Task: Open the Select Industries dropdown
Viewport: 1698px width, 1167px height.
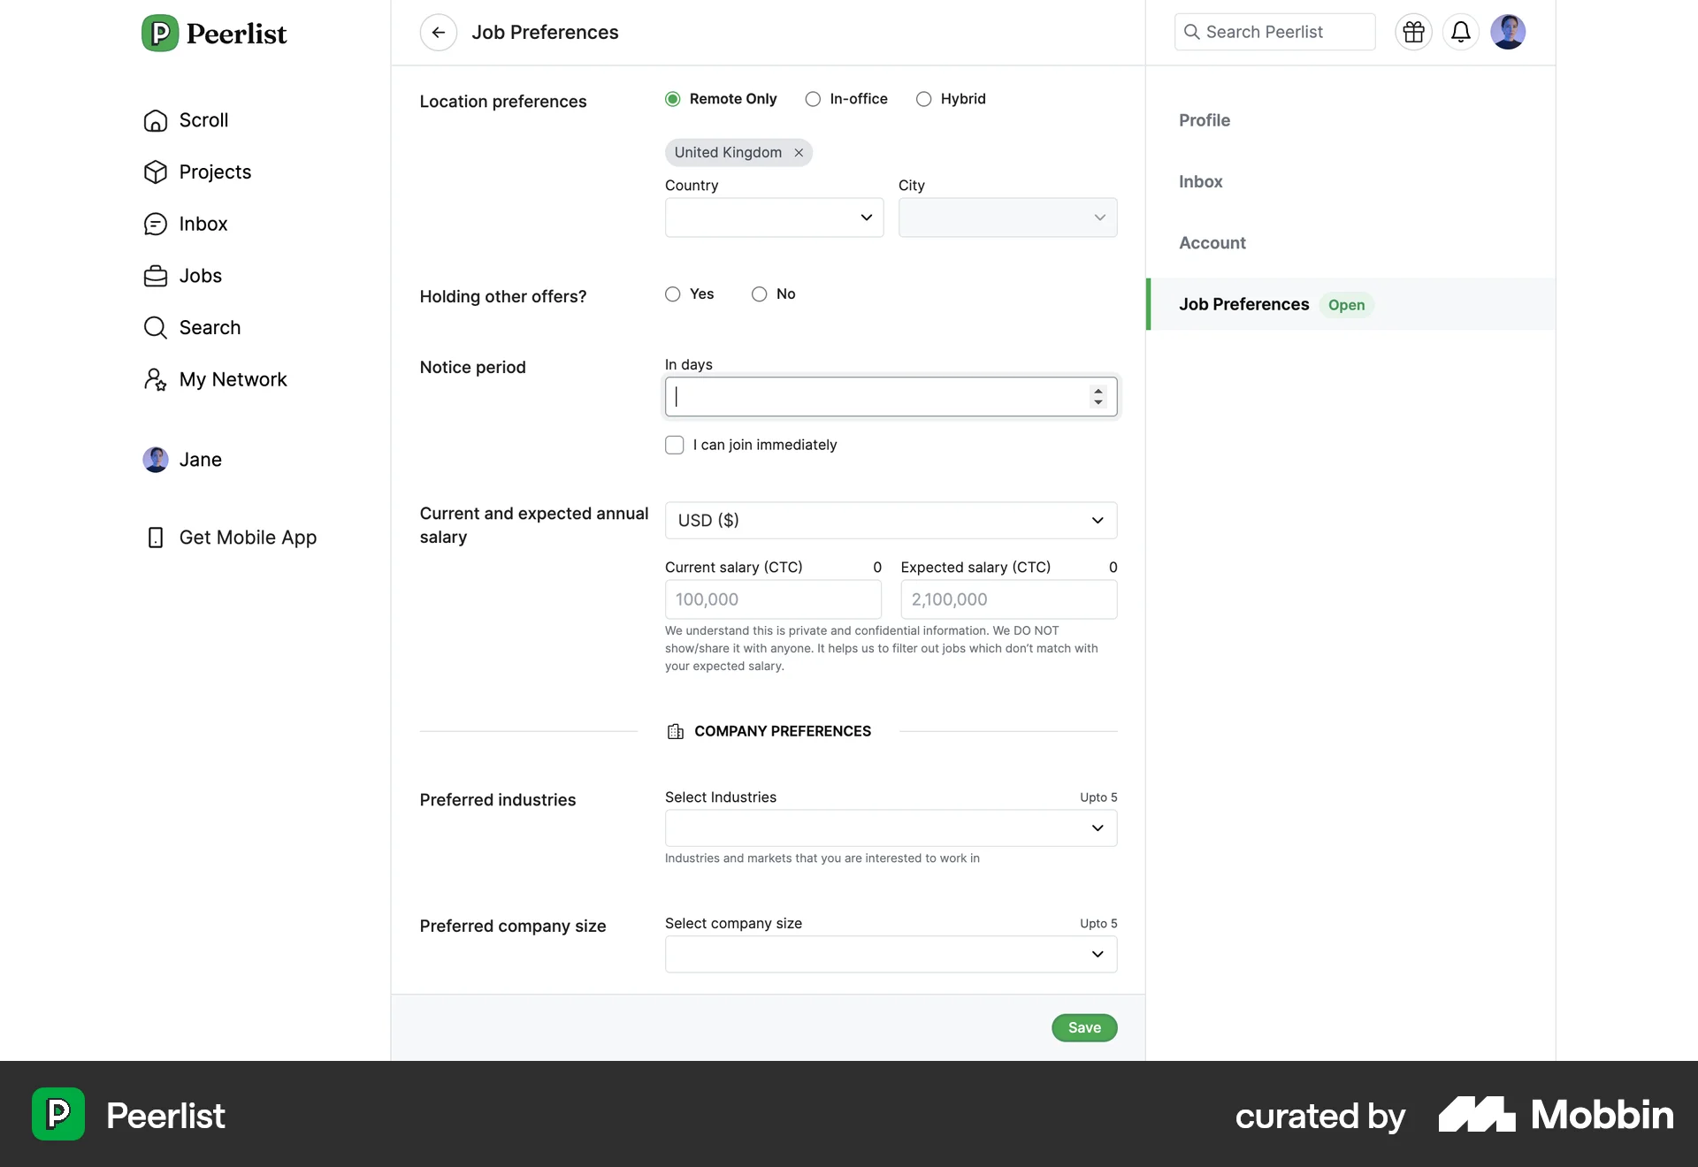Action: [890, 828]
